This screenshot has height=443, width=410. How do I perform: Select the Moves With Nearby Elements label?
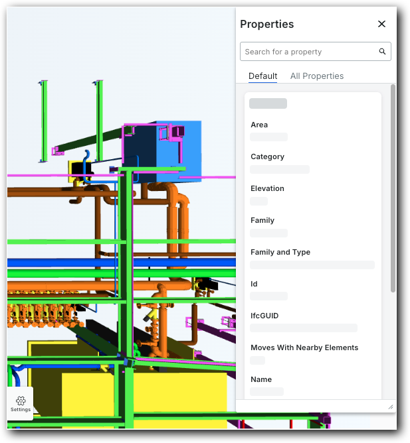tap(304, 348)
